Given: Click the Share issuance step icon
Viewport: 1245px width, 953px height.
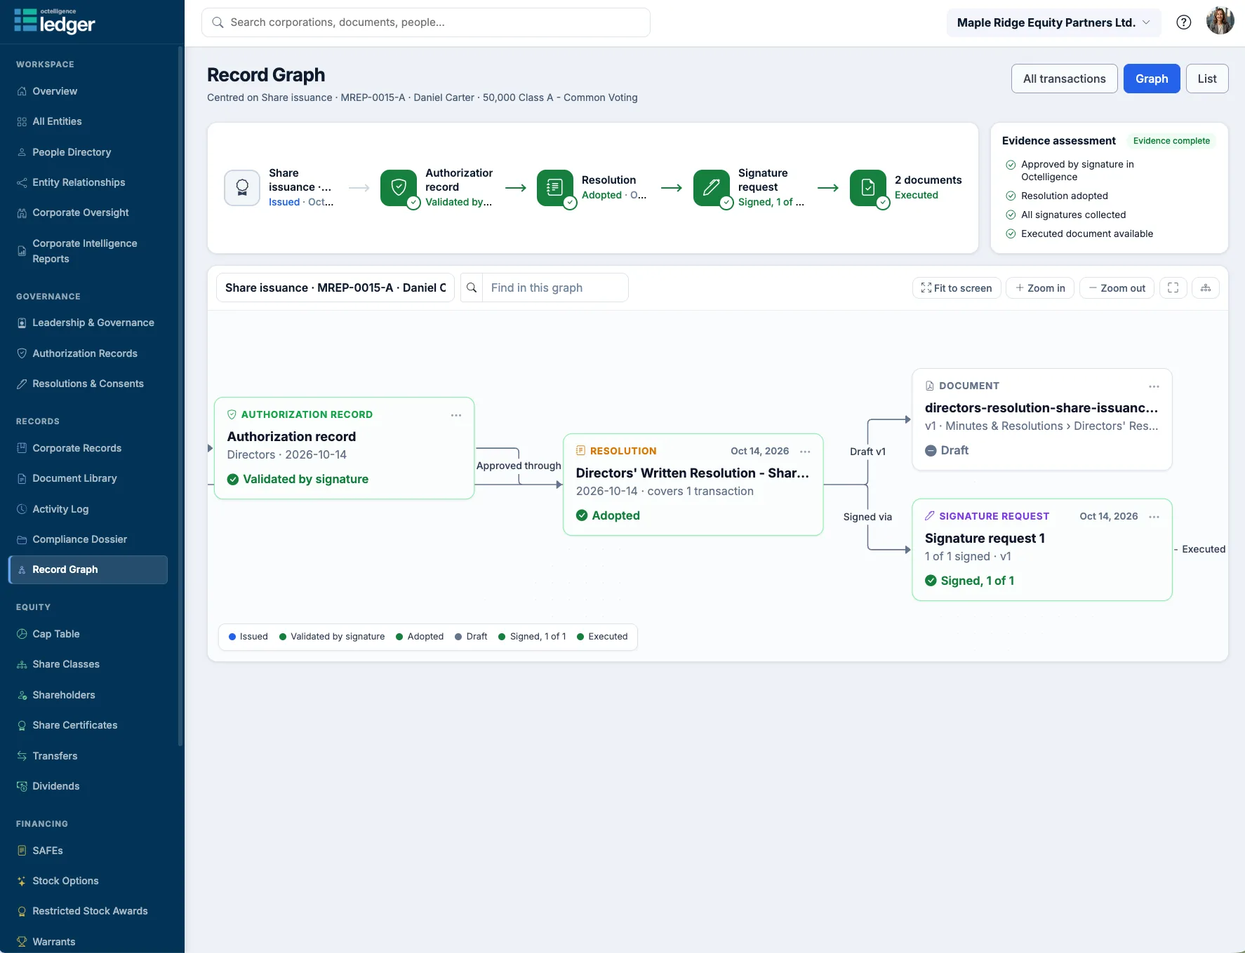Looking at the screenshot, I should point(242,187).
